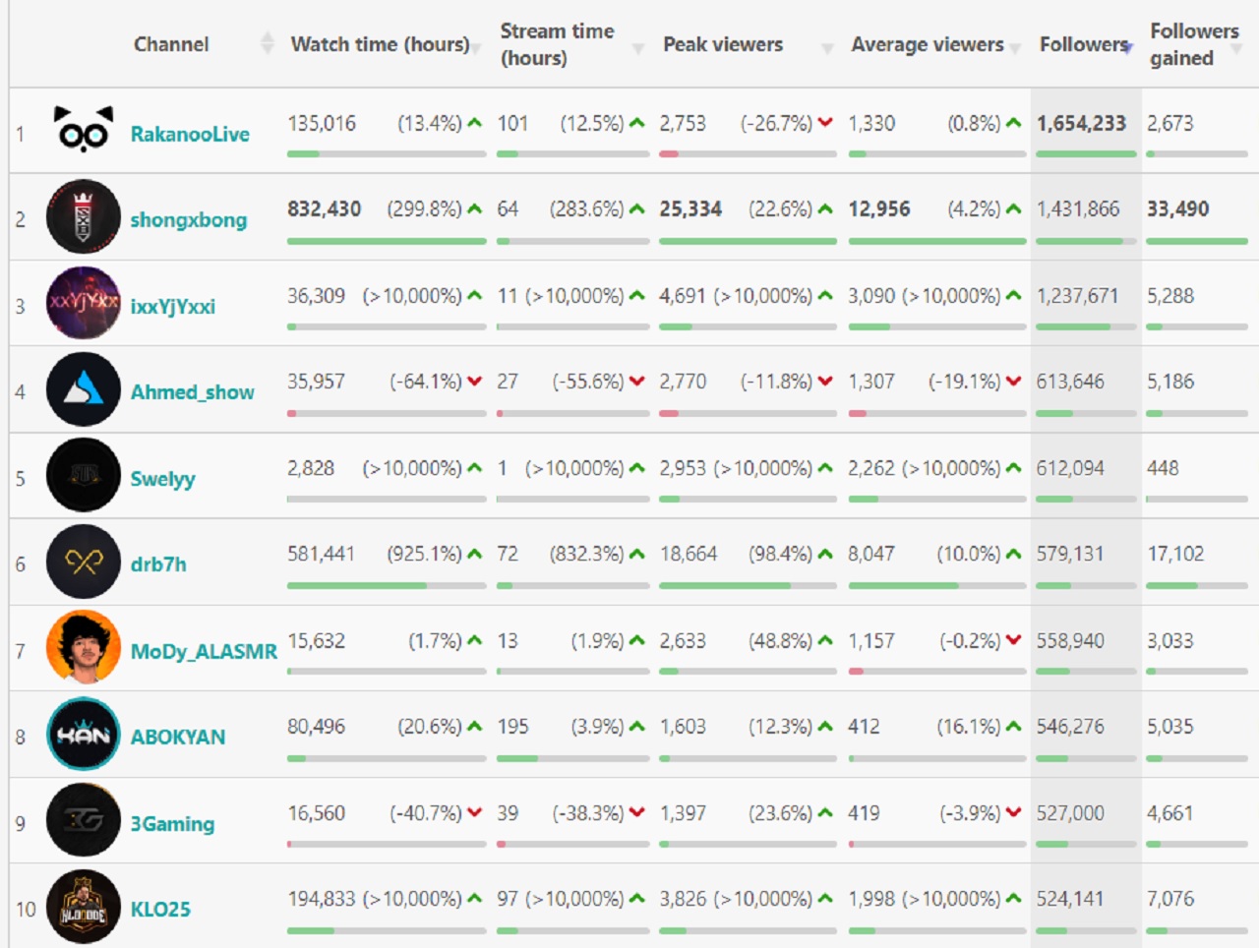Click Followers column sort arrow
The width and height of the screenshot is (1259, 948).
click(x=1129, y=47)
